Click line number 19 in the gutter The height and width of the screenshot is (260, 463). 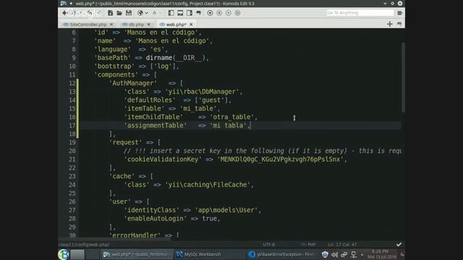[72, 142]
